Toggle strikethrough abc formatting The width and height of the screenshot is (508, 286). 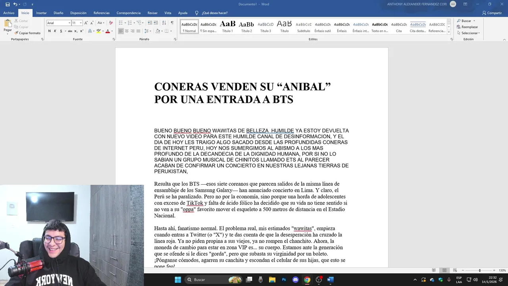pyautogui.click(x=70, y=31)
